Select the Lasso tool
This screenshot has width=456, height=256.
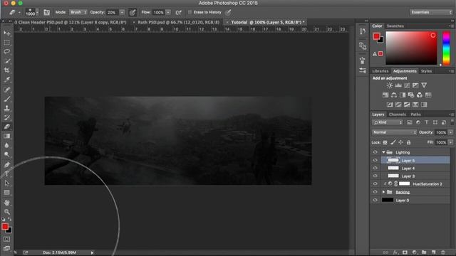6,52
